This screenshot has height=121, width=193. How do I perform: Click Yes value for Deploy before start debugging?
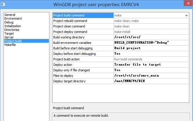[151, 54]
